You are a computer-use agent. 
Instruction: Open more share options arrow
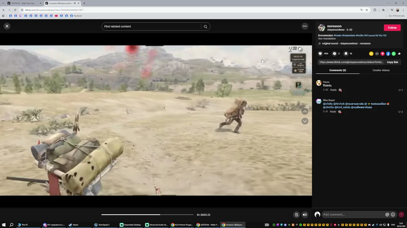click(x=399, y=54)
